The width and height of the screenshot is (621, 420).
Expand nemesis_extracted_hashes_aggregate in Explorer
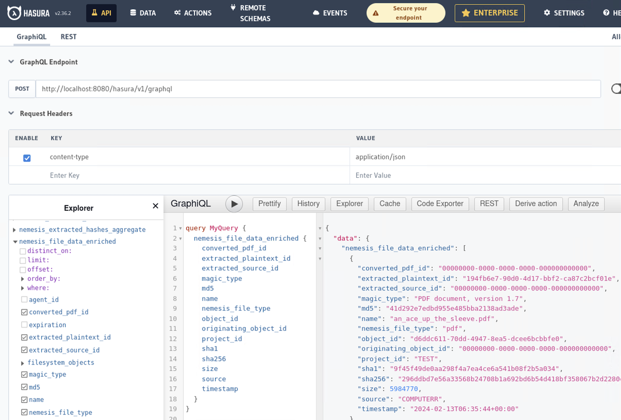click(x=14, y=230)
